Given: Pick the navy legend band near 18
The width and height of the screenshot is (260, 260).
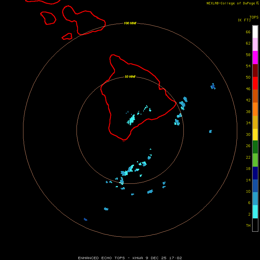Looking at the screenshot, I should coord(255,173).
